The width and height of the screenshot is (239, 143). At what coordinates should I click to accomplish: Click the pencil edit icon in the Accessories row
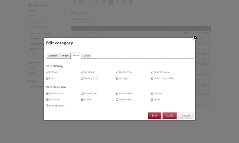click(x=74, y=33)
